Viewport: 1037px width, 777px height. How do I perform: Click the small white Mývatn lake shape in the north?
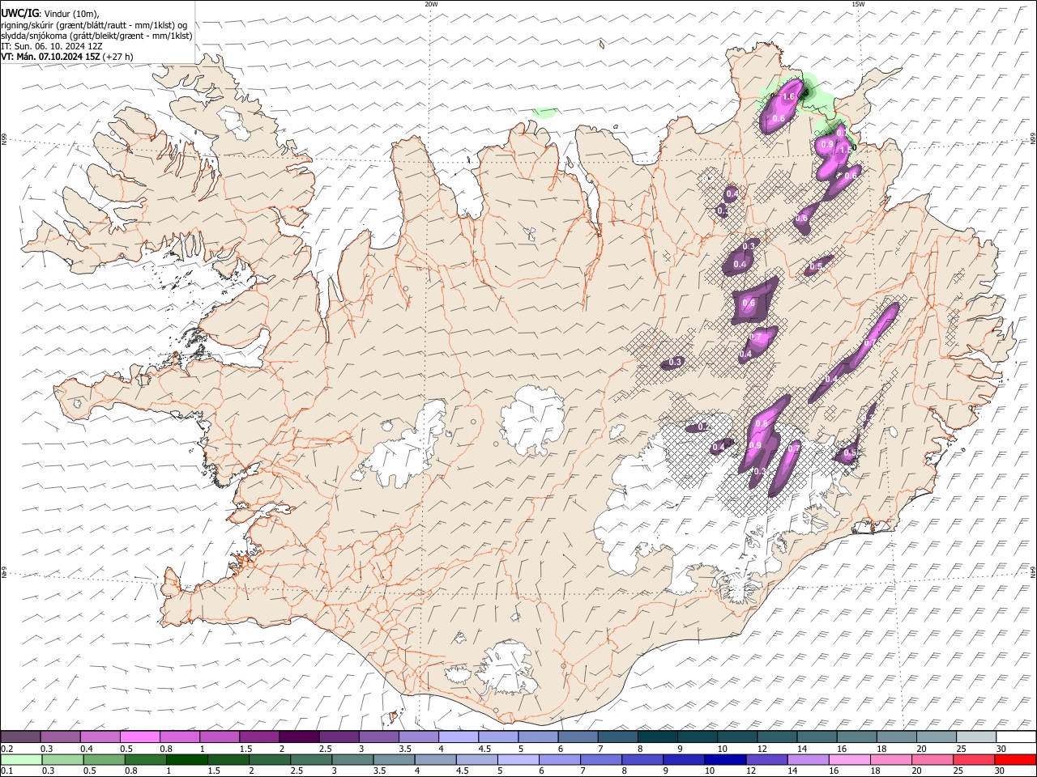point(530,235)
